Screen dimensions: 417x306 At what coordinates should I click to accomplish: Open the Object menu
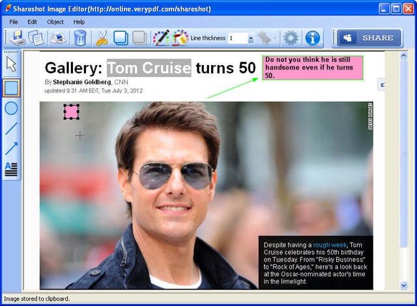pos(55,22)
